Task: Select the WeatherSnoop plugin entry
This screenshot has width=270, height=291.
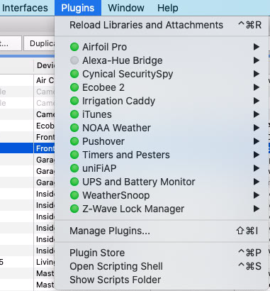Action: coord(162,195)
